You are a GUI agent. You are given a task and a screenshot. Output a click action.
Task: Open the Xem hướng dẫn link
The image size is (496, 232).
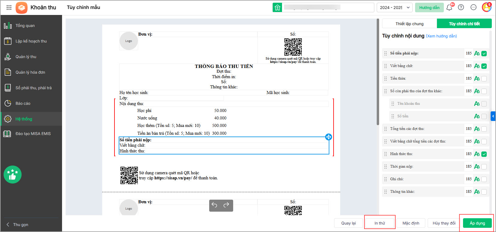441,36
